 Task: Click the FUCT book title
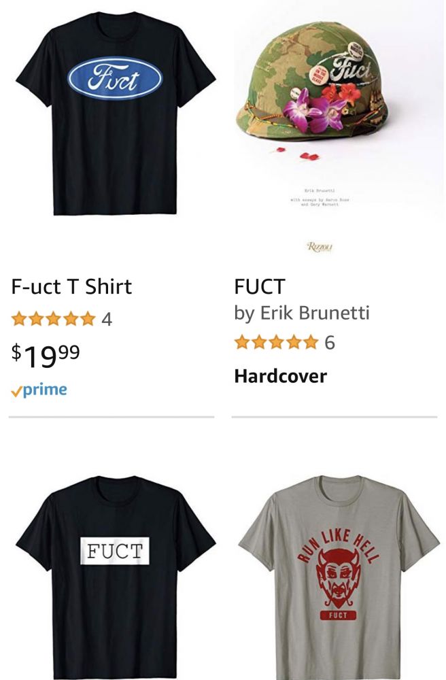coord(260,287)
